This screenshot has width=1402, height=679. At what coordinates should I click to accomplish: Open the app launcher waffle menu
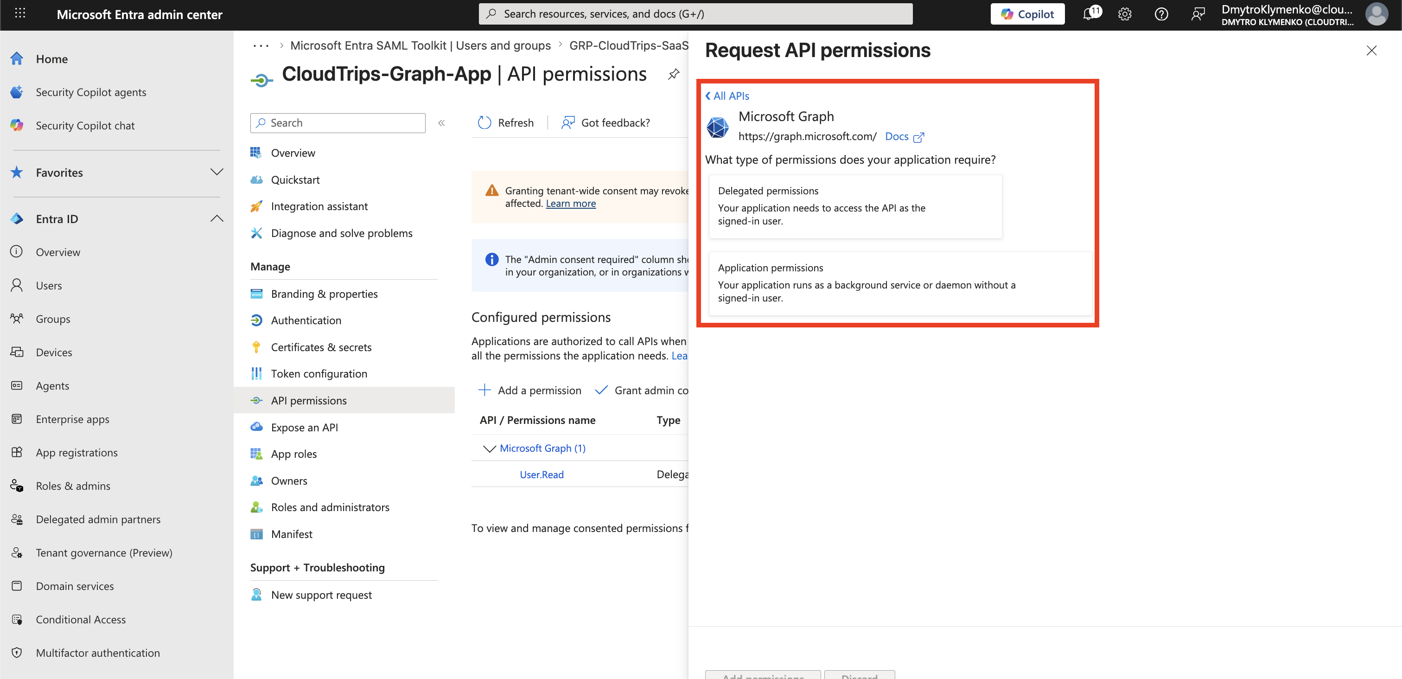coord(20,13)
